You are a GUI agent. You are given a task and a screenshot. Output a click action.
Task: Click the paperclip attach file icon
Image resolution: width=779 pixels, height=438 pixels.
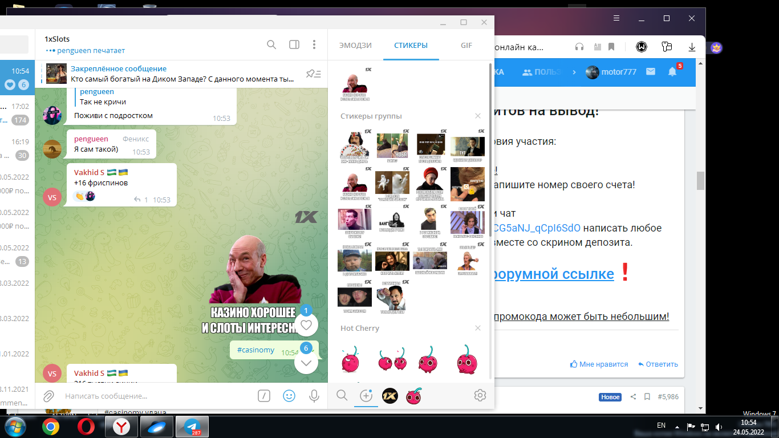(x=49, y=396)
